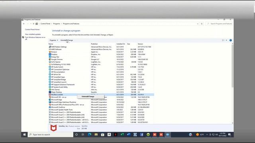Open the Organize dropdown menu

click(x=54, y=40)
